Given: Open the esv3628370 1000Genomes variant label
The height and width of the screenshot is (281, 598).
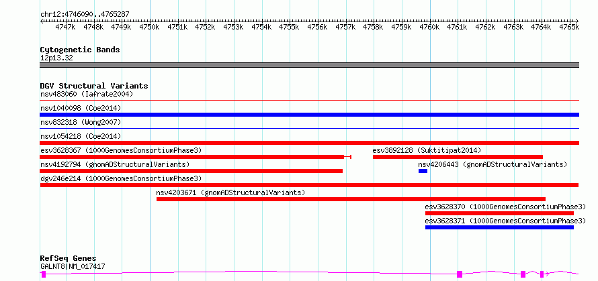Looking at the screenshot, I should pyautogui.click(x=505, y=207).
